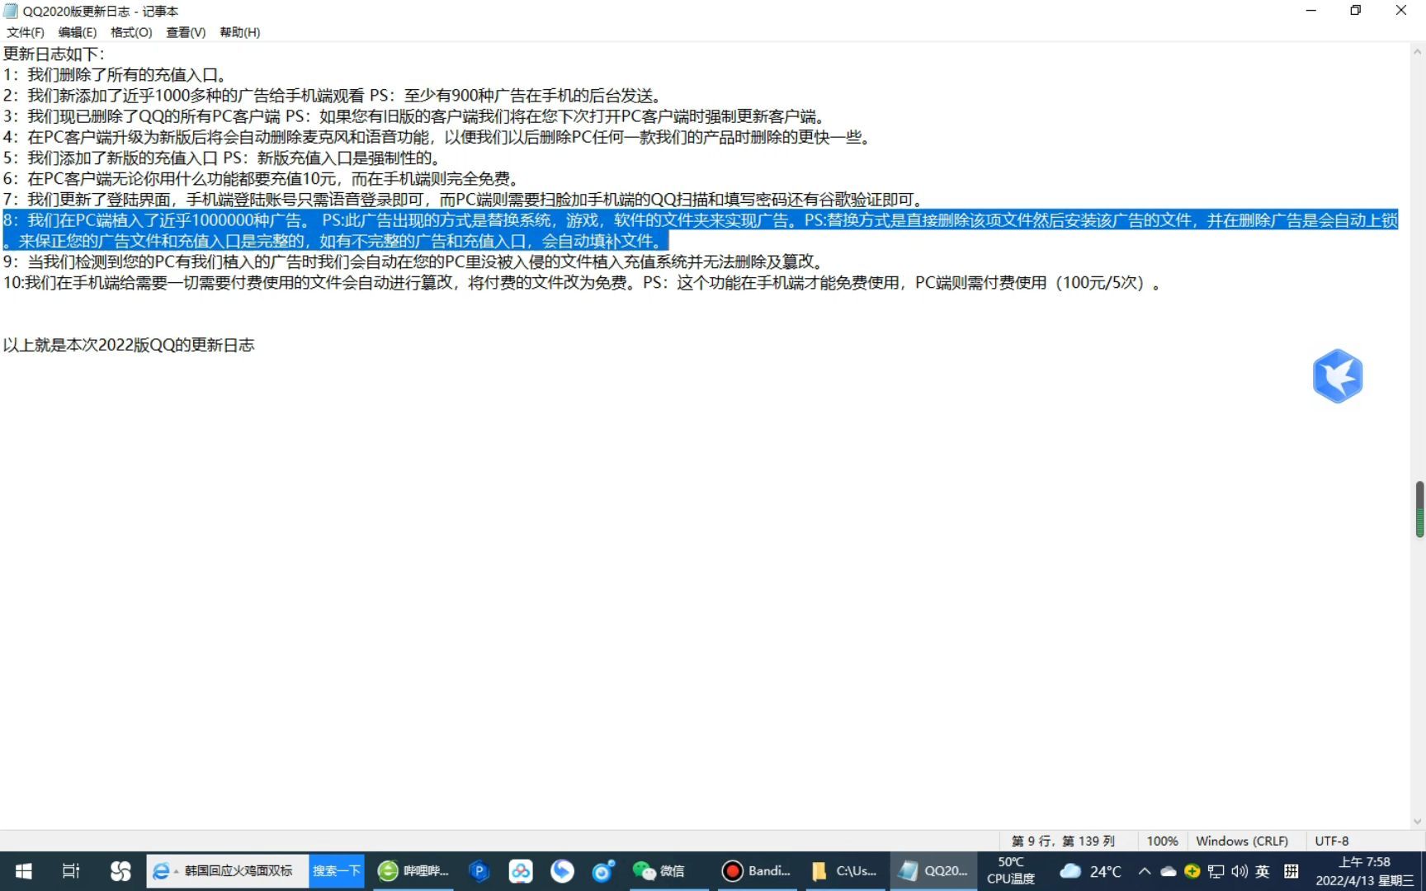Open the 编辑(E) menu

78,32
